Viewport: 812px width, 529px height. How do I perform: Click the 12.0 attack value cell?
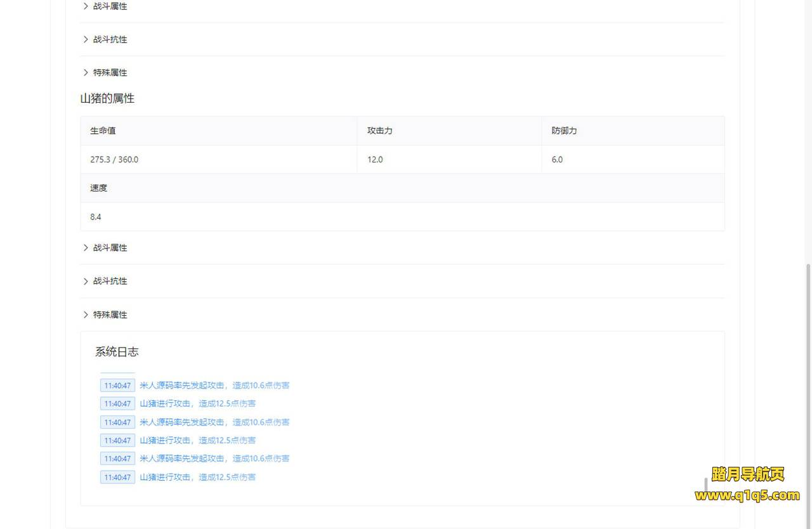point(375,160)
